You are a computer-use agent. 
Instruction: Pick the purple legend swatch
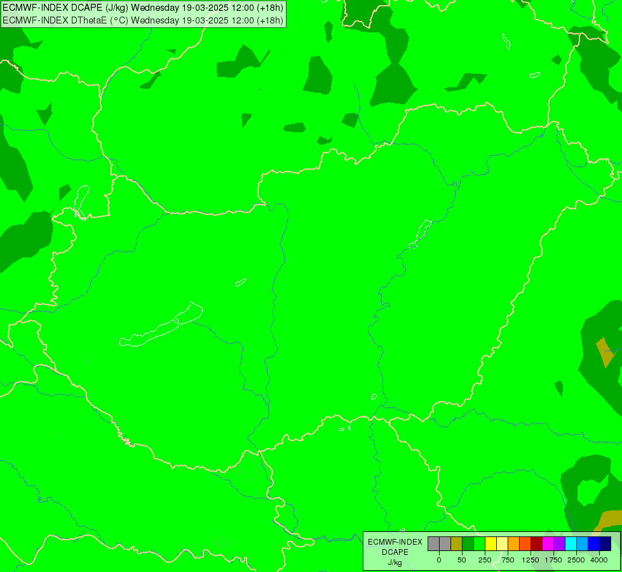(560, 544)
